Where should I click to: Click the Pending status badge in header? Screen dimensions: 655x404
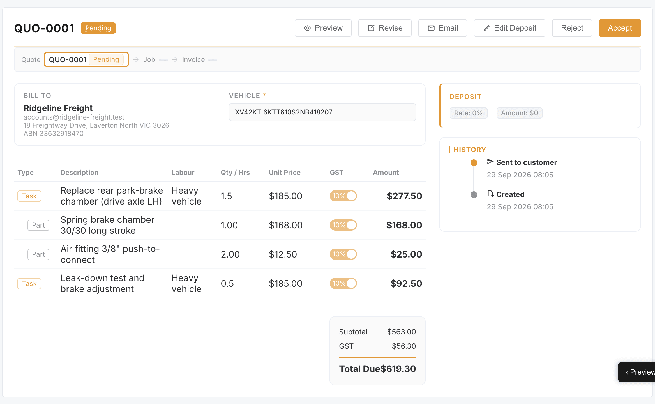(x=98, y=28)
